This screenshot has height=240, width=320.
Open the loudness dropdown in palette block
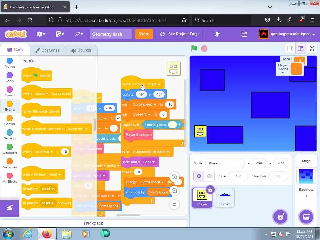[44, 152]
